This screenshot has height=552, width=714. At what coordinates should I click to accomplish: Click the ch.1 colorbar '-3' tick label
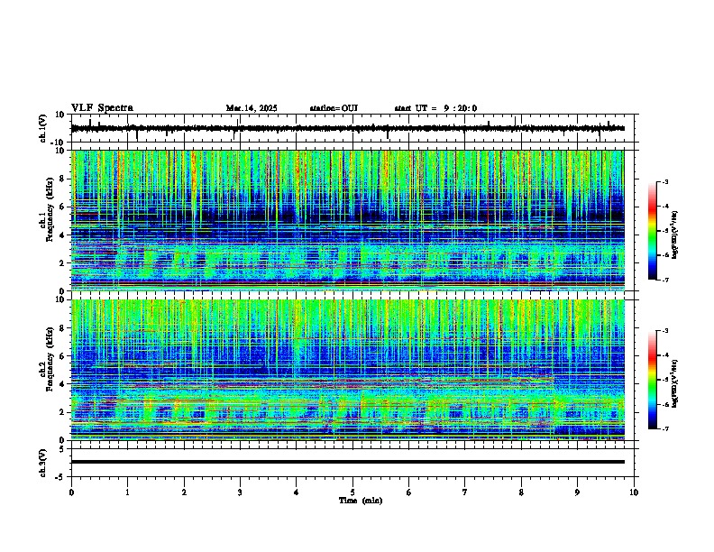[664, 181]
